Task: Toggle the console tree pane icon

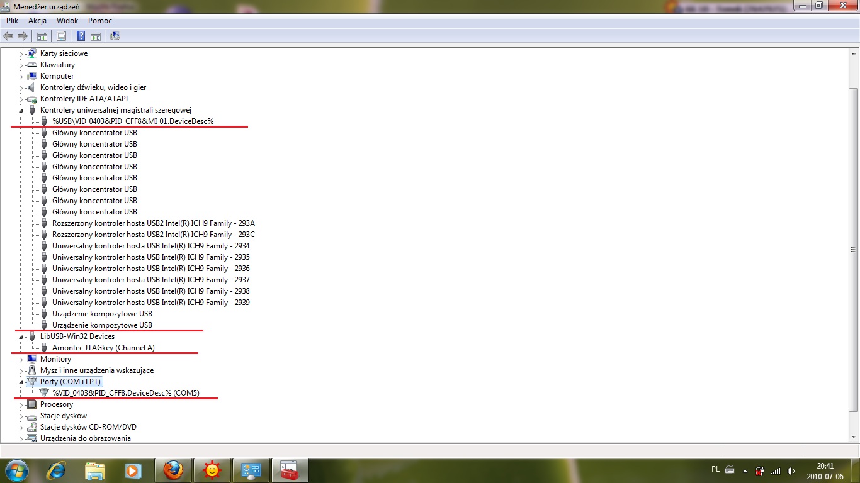Action: point(42,36)
